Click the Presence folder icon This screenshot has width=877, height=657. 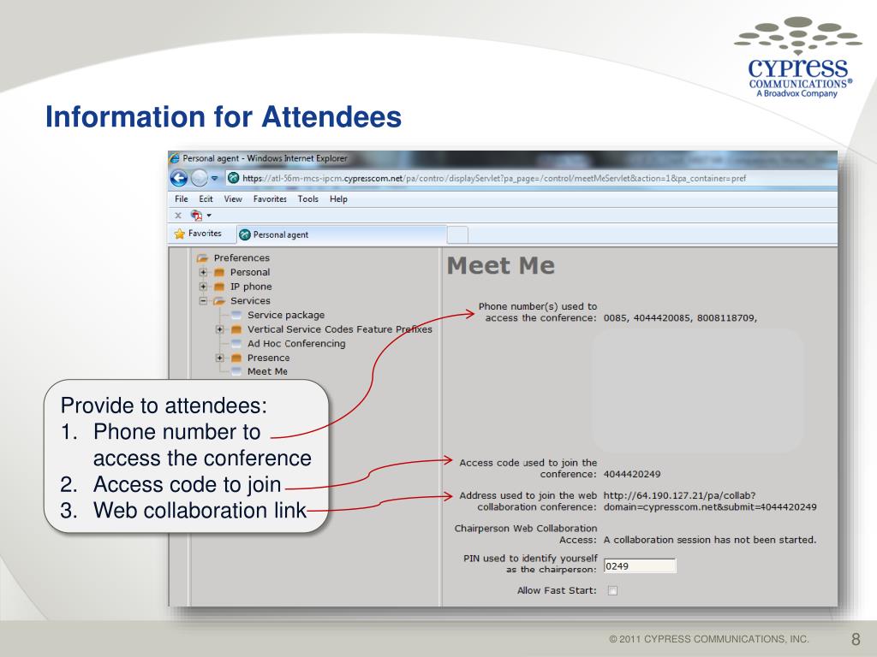[x=236, y=358]
